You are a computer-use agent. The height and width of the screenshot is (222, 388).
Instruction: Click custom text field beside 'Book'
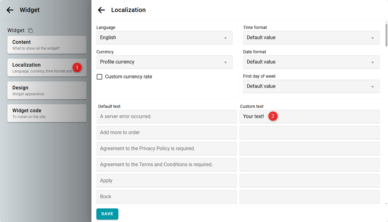coord(309,197)
